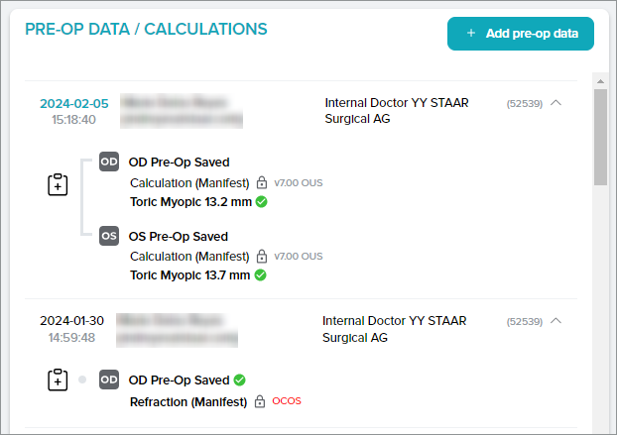This screenshot has width=617, height=435.
Task: Click OS eye badge icon
Action: click(x=110, y=236)
